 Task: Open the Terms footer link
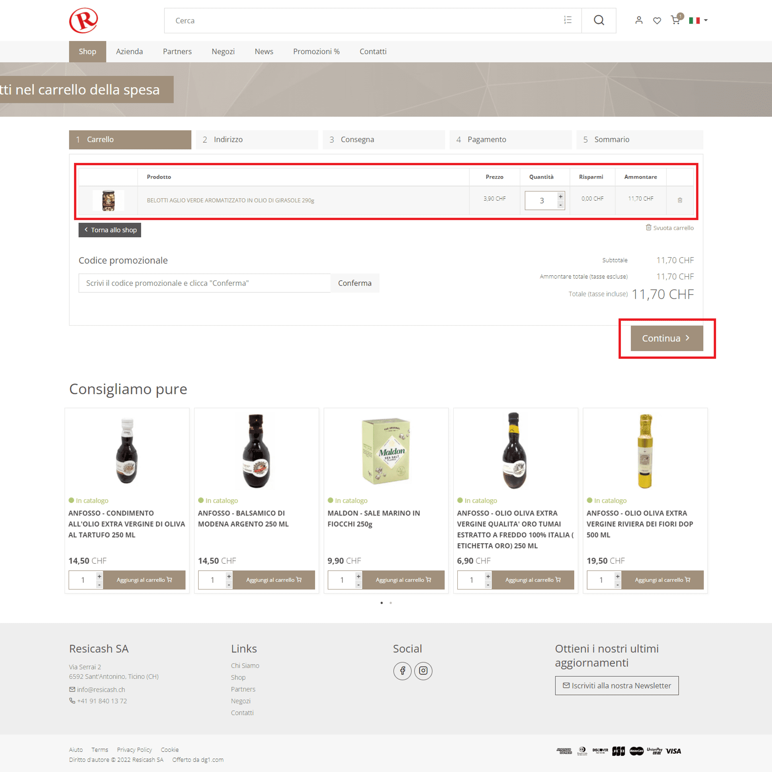click(x=100, y=749)
